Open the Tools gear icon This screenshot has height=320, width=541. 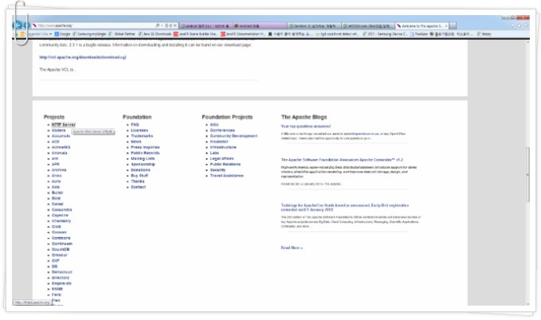pyautogui.click(x=526, y=25)
